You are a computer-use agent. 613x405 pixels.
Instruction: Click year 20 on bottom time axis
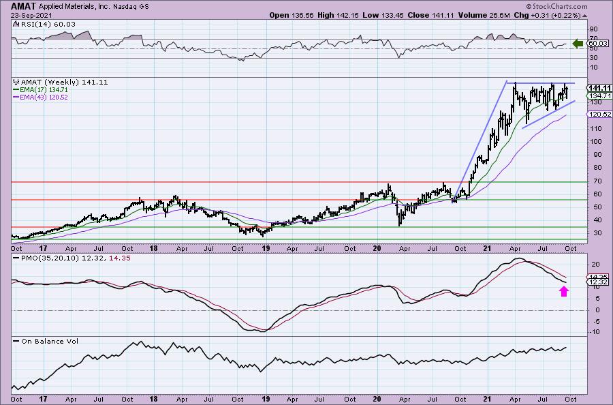377,399
